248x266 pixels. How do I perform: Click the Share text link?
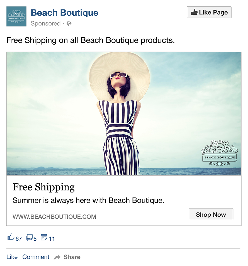pos(72,257)
